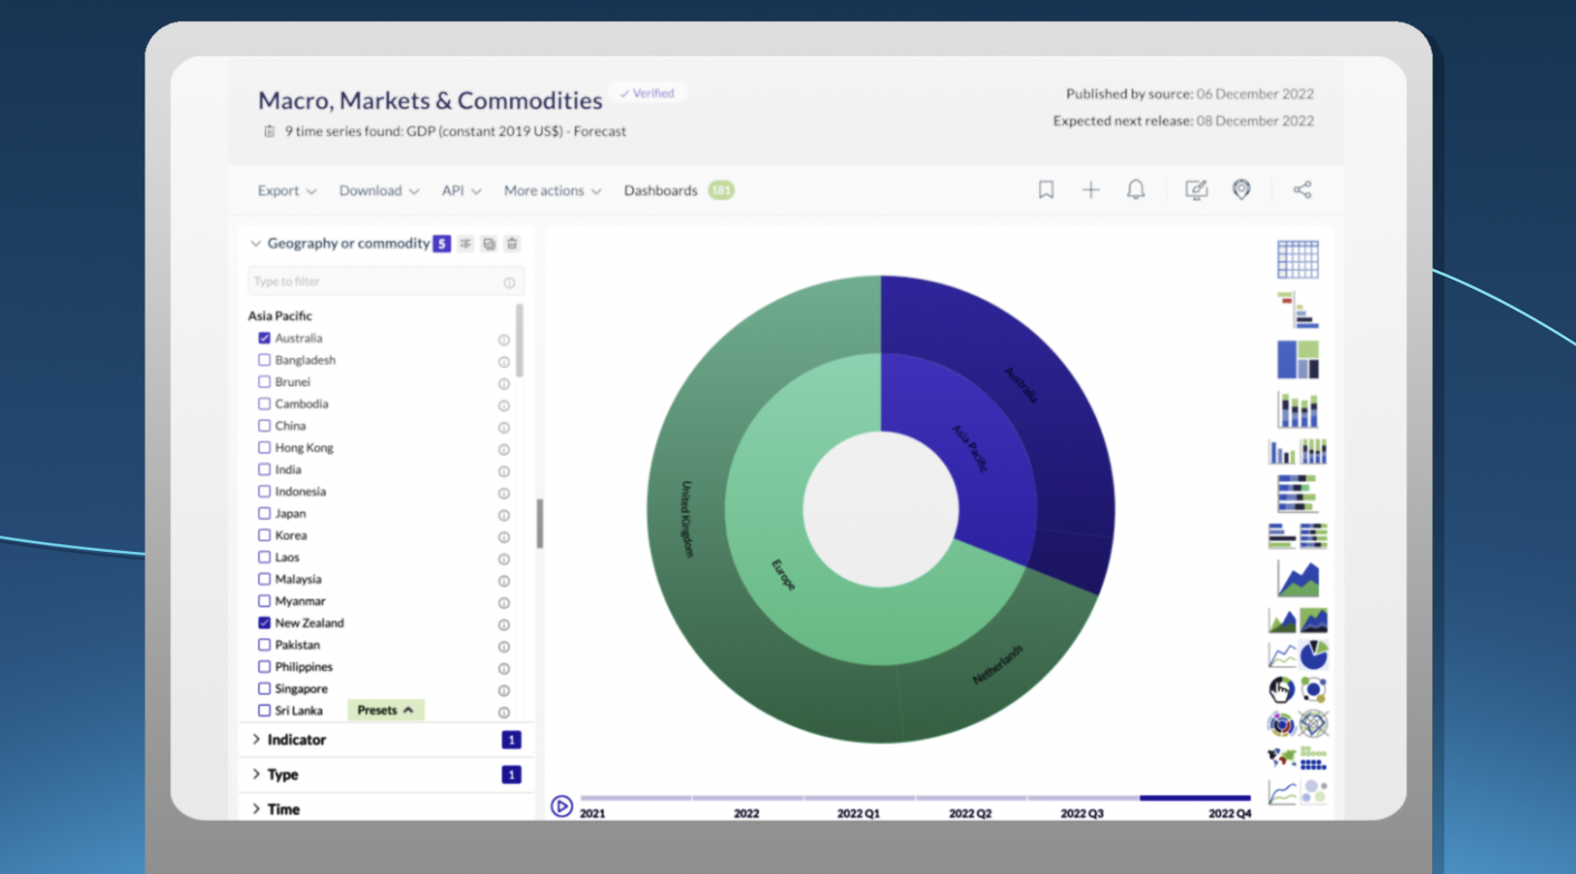
Task: Open the Dashboards tab
Action: tap(661, 190)
